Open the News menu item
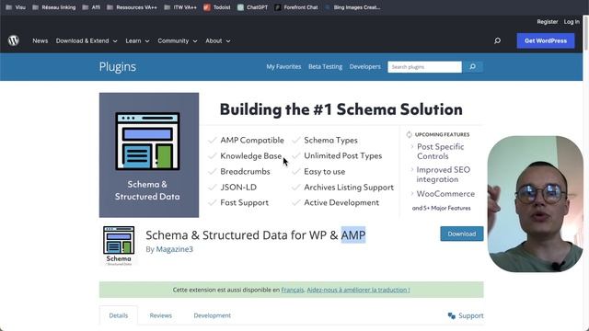This screenshot has height=331, width=589. pyautogui.click(x=40, y=40)
